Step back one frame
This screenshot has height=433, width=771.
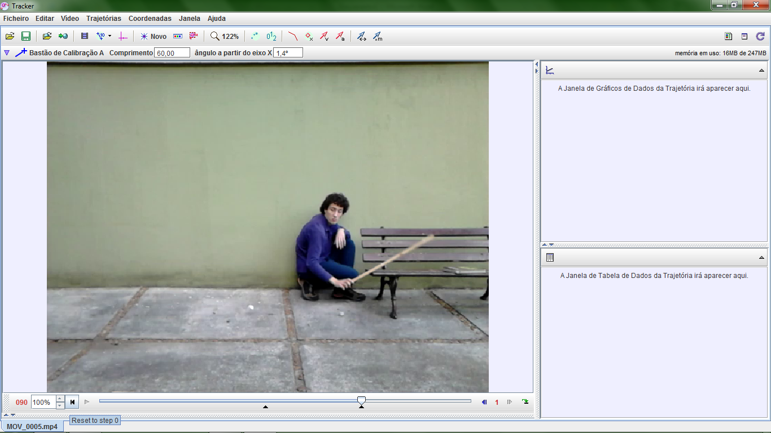[484, 402]
